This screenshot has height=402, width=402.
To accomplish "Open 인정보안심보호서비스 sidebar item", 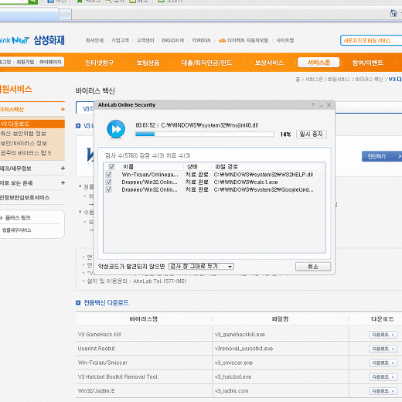I will tap(25, 198).
